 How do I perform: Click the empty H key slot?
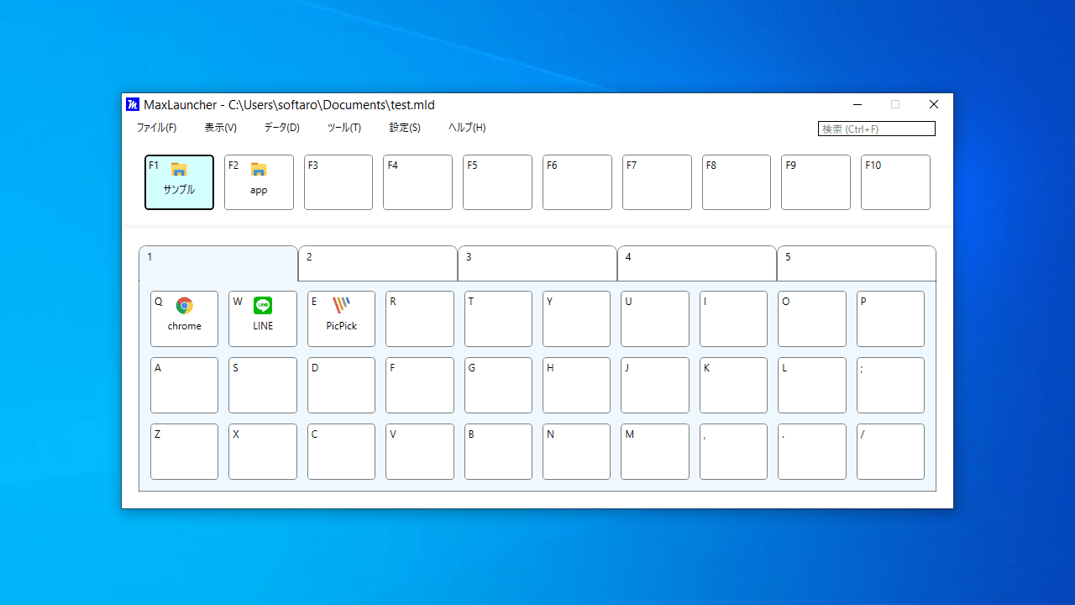click(576, 385)
